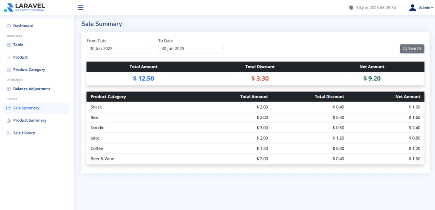Screen dimensions: 435x210
Task: Go to the Dashboard page
Action: 23,26
